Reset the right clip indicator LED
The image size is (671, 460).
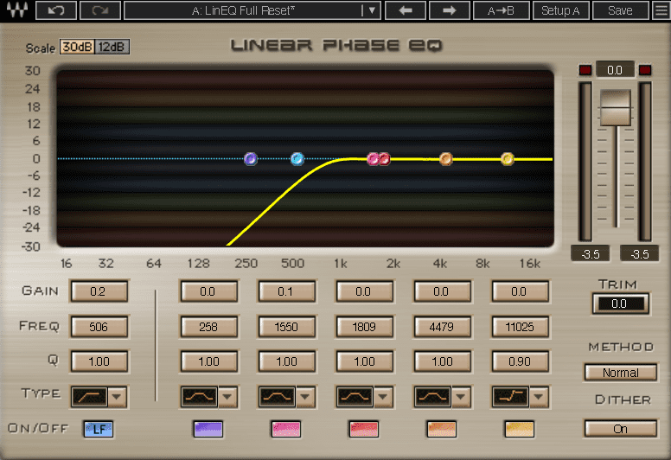tap(645, 70)
